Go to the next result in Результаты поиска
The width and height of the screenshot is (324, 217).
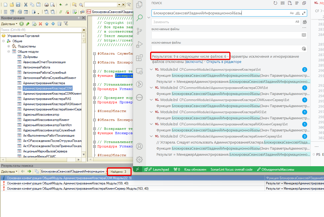pyautogui.click(x=29, y=171)
